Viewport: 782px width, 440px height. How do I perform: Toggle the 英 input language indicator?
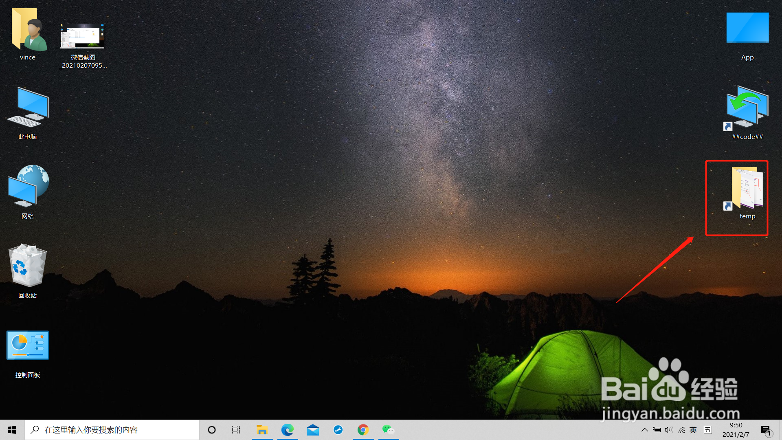click(693, 430)
